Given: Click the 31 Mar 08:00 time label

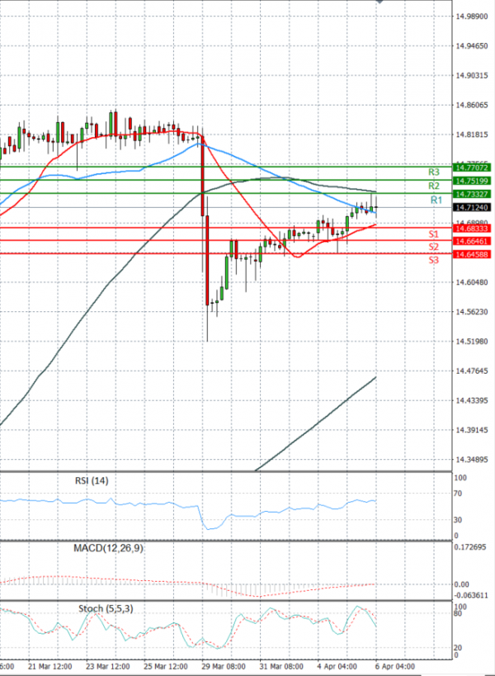Looking at the screenshot, I should pyautogui.click(x=281, y=667).
